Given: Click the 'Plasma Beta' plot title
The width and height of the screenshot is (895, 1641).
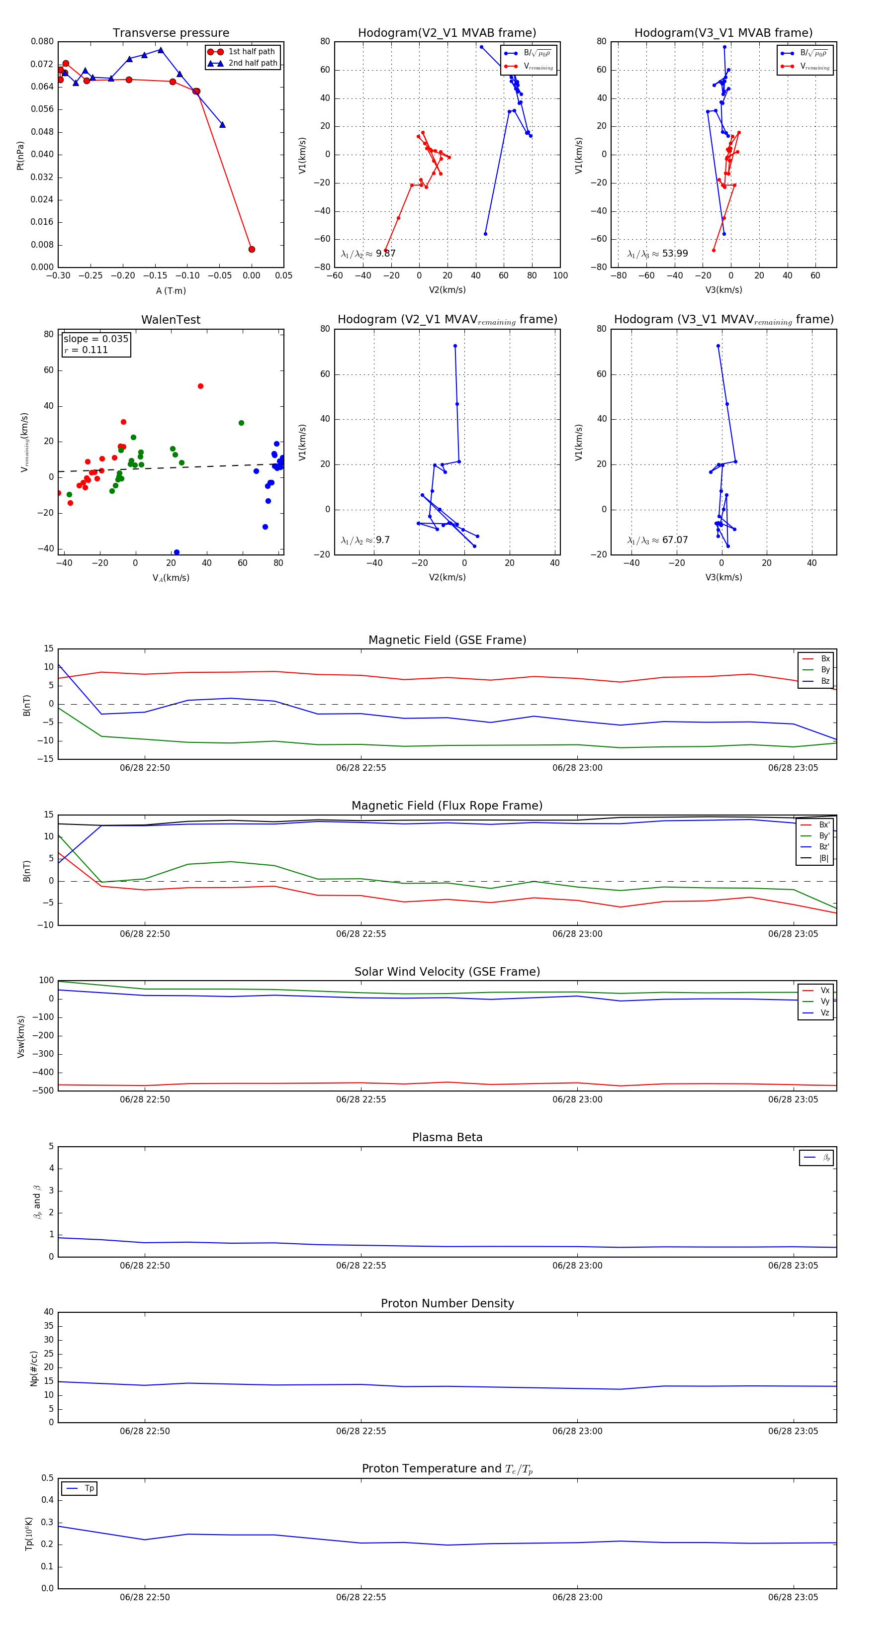Looking at the screenshot, I should 447,1138.
